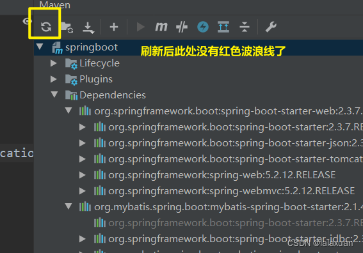Screen dimensions: 363x253
Task: Add Maven project with plus icon
Action: [114, 27]
